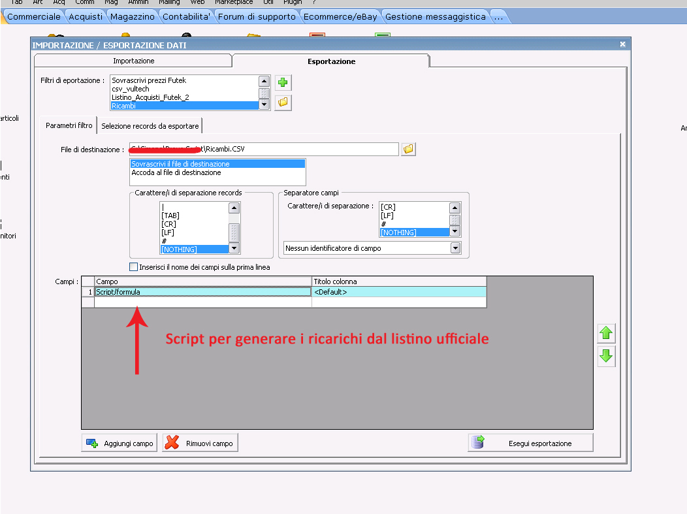
Task: Click the icon on the Aggiungi campo button
Action: pos(92,443)
